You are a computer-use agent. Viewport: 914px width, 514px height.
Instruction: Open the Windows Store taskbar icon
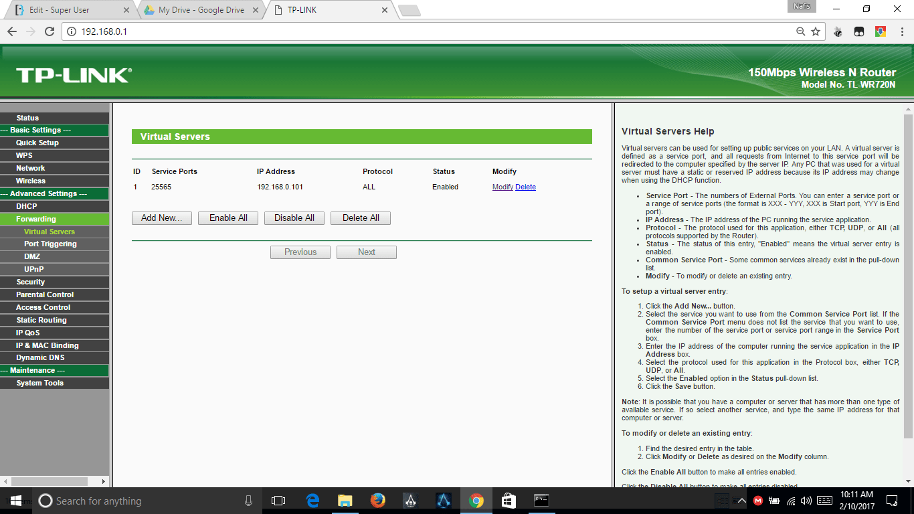coord(509,501)
